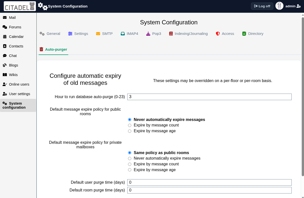This screenshot has width=304, height=198.
Task: Click the scrollbar up arrow
Action: (302, 15)
